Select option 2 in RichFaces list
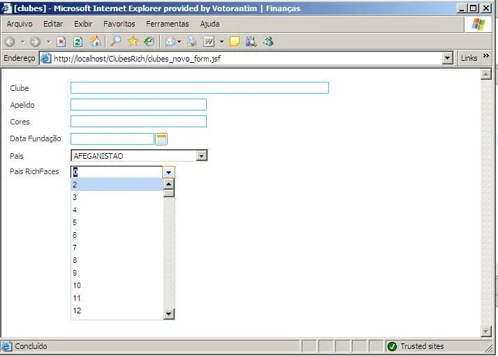Screen dimensions: 498x356 coord(117,185)
